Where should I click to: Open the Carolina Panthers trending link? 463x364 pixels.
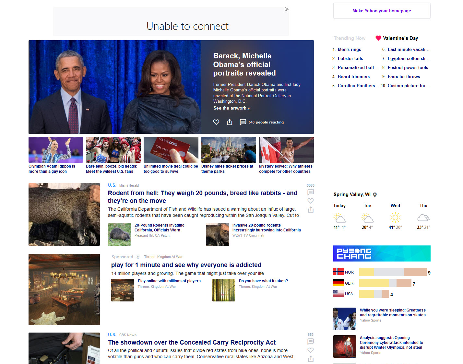(359, 86)
